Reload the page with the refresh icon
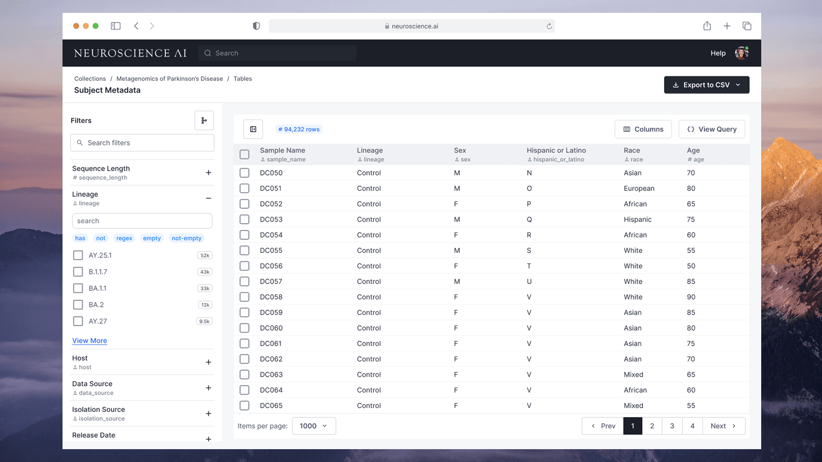This screenshot has width=822, height=462. point(549,26)
